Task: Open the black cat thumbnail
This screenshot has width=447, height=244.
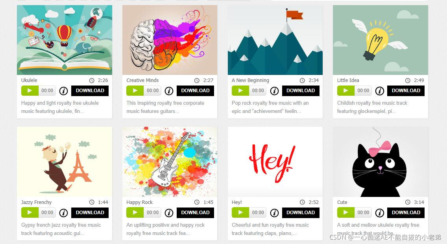Action: pyautogui.click(x=380, y=162)
